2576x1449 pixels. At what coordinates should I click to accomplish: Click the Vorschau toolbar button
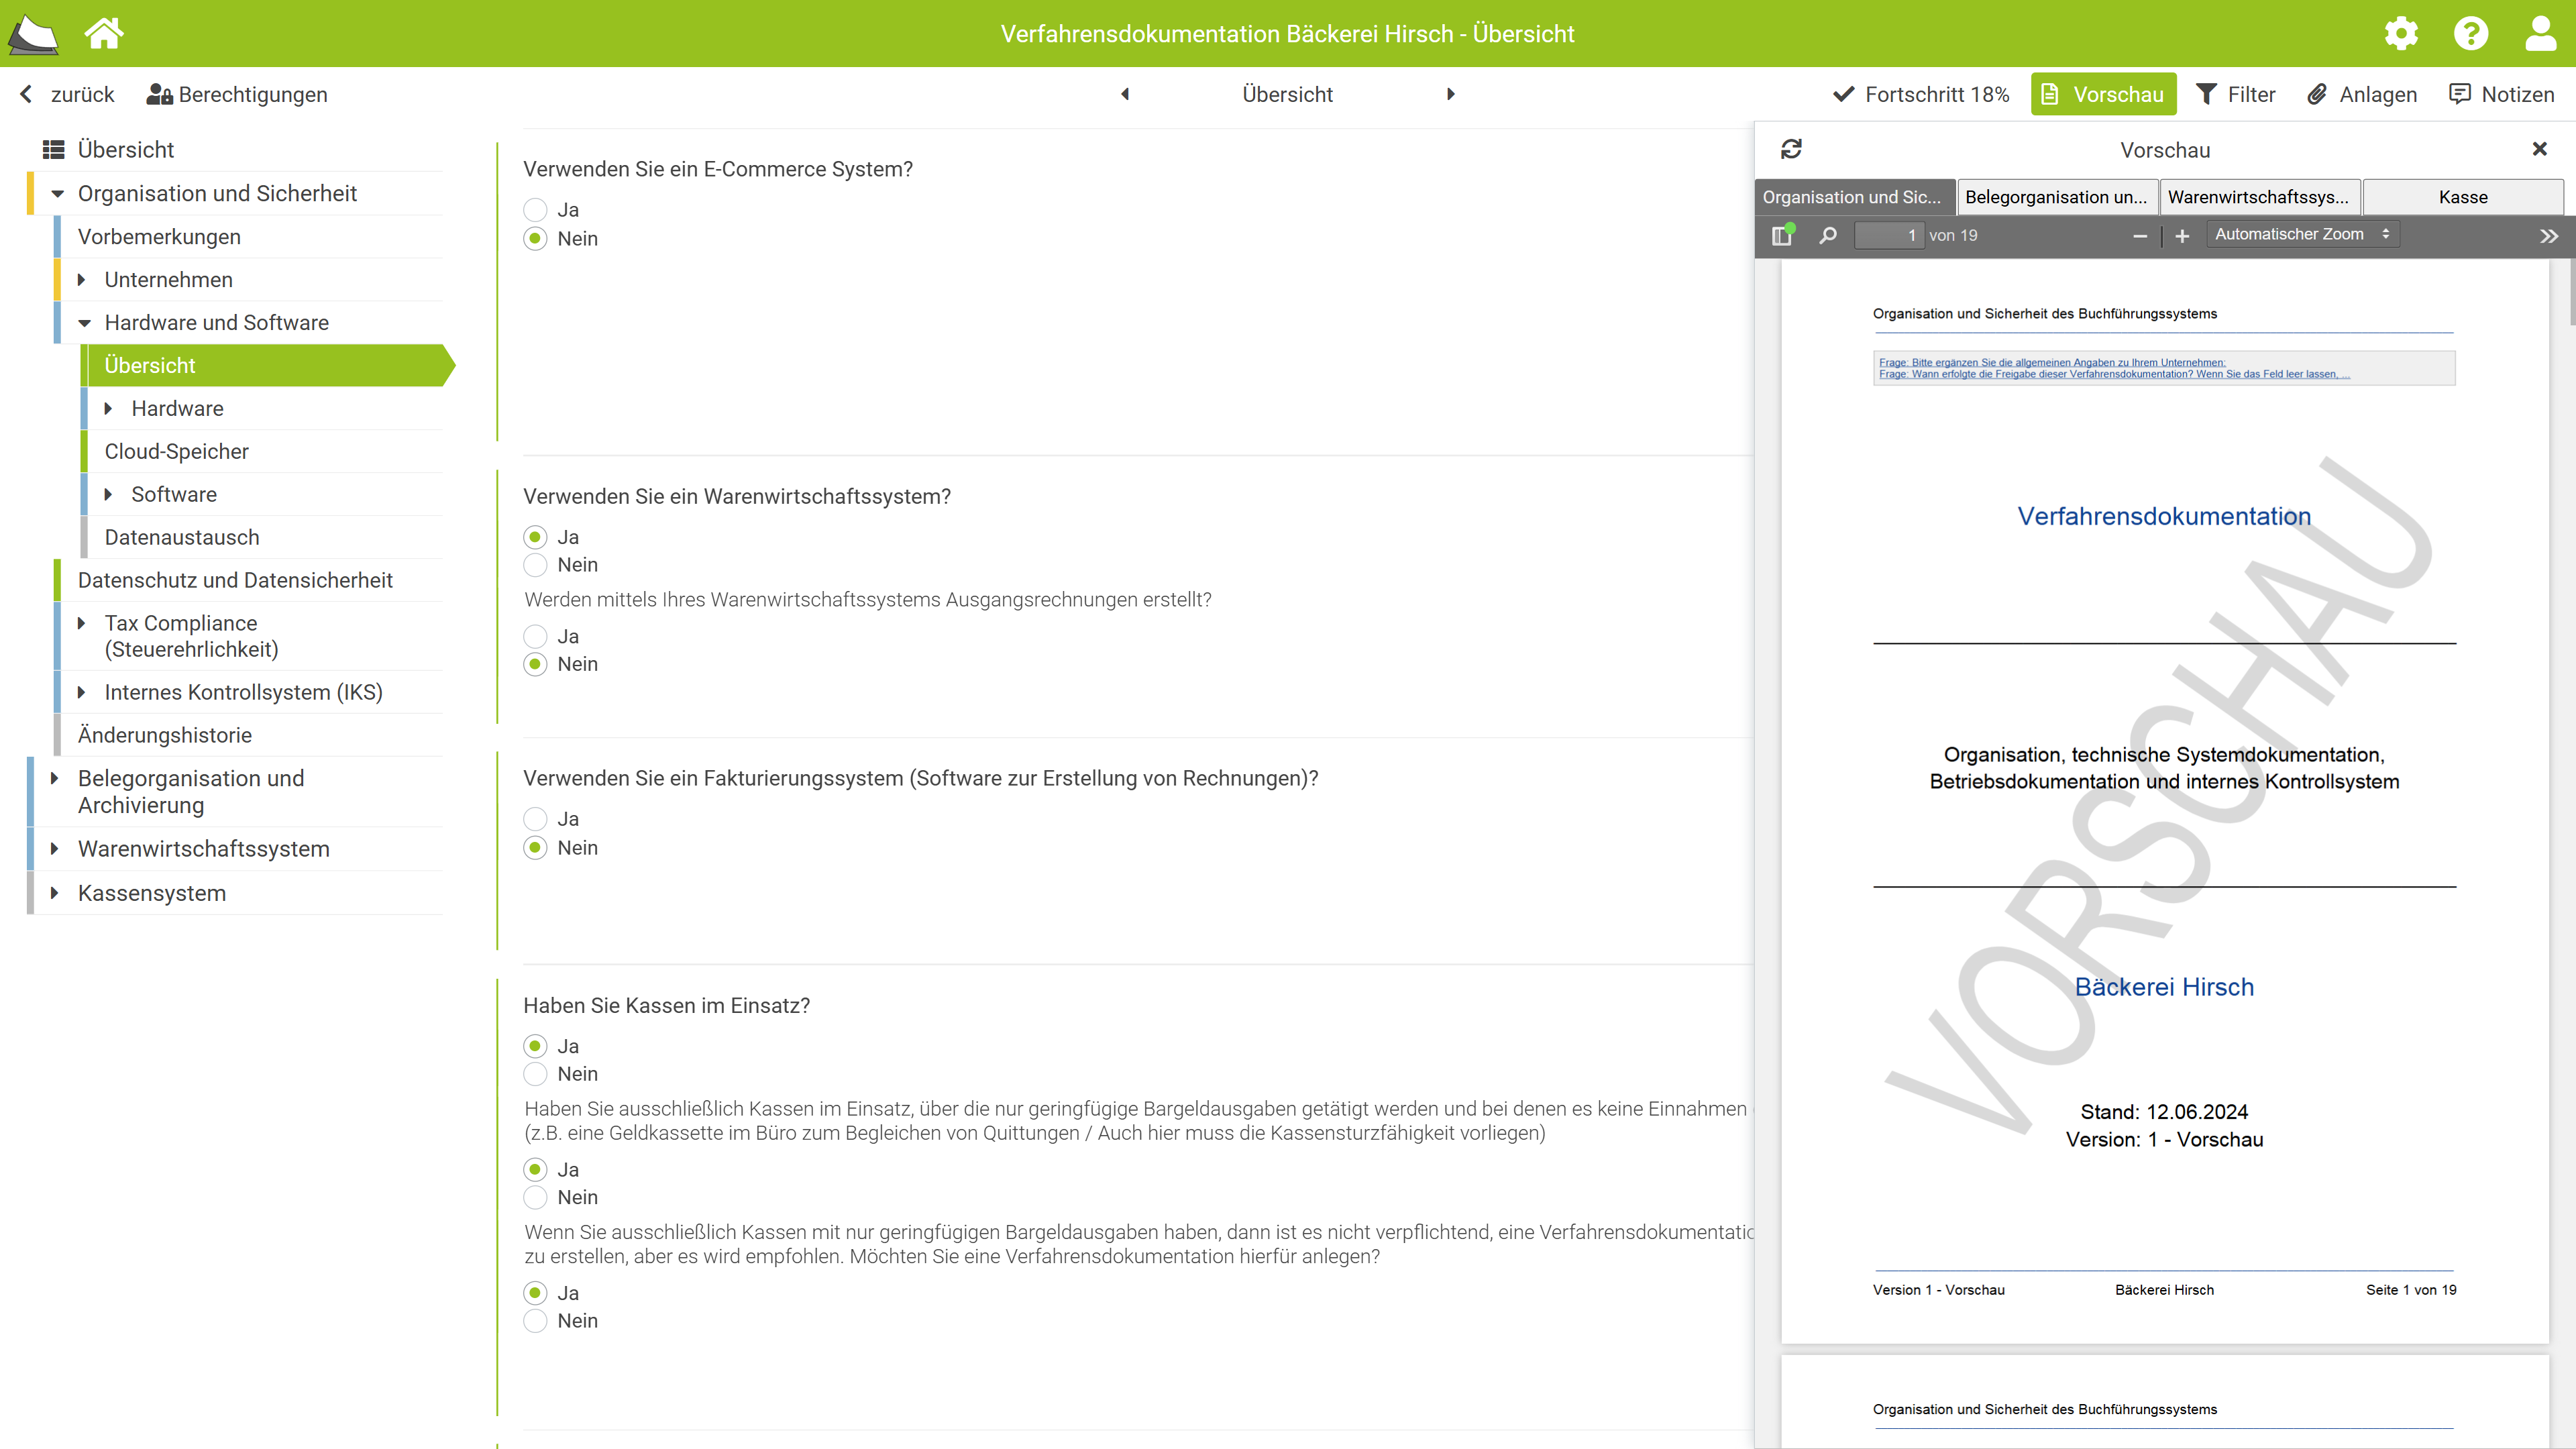(x=2103, y=94)
